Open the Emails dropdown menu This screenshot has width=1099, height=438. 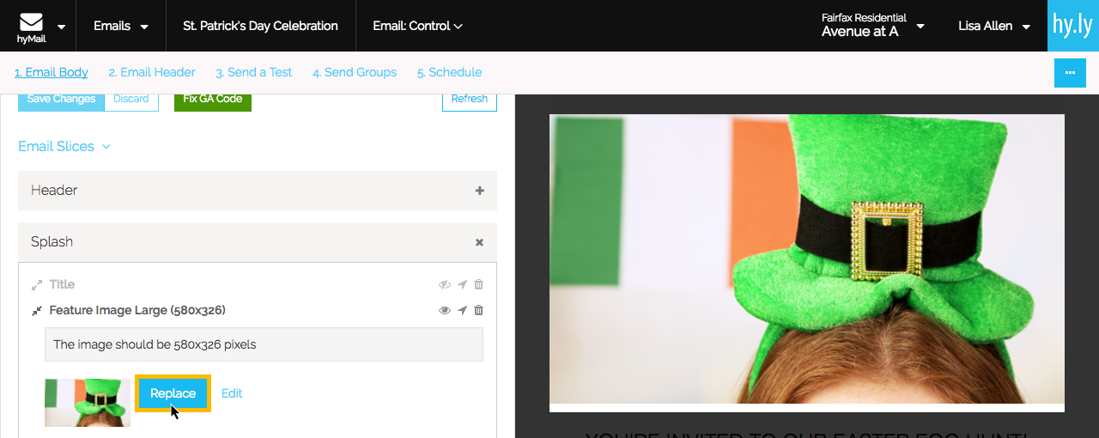(x=121, y=26)
